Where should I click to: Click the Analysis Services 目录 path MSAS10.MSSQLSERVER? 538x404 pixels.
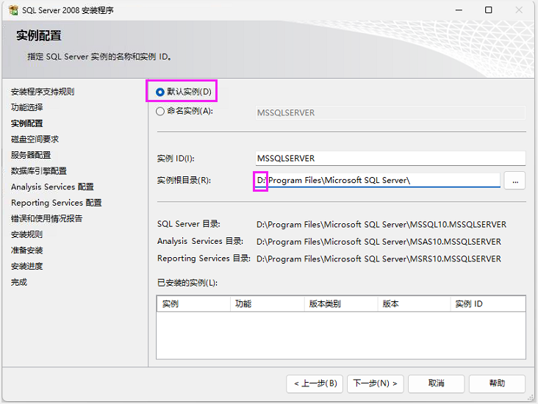[x=379, y=242]
